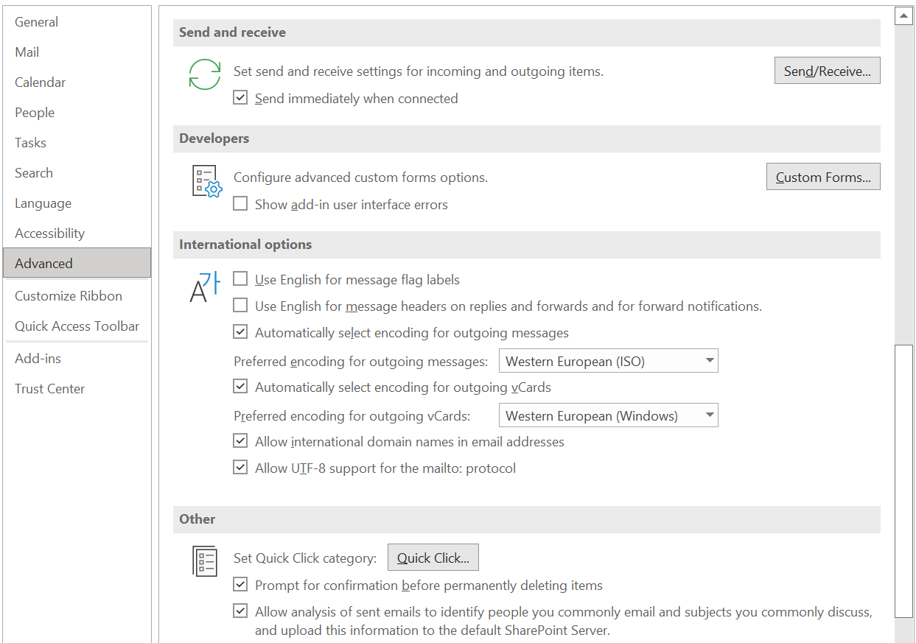Screen dimensions: 916x643
Task: Go to the Customize Ribbon section
Action: tap(69, 295)
